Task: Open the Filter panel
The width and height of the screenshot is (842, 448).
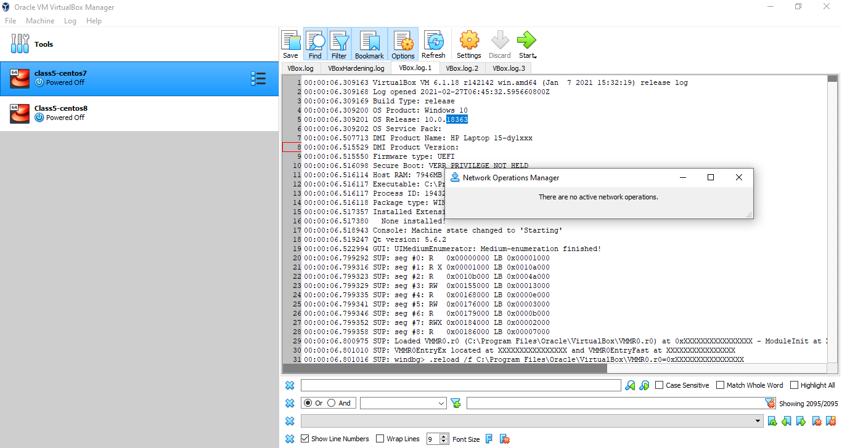Action: 339,43
